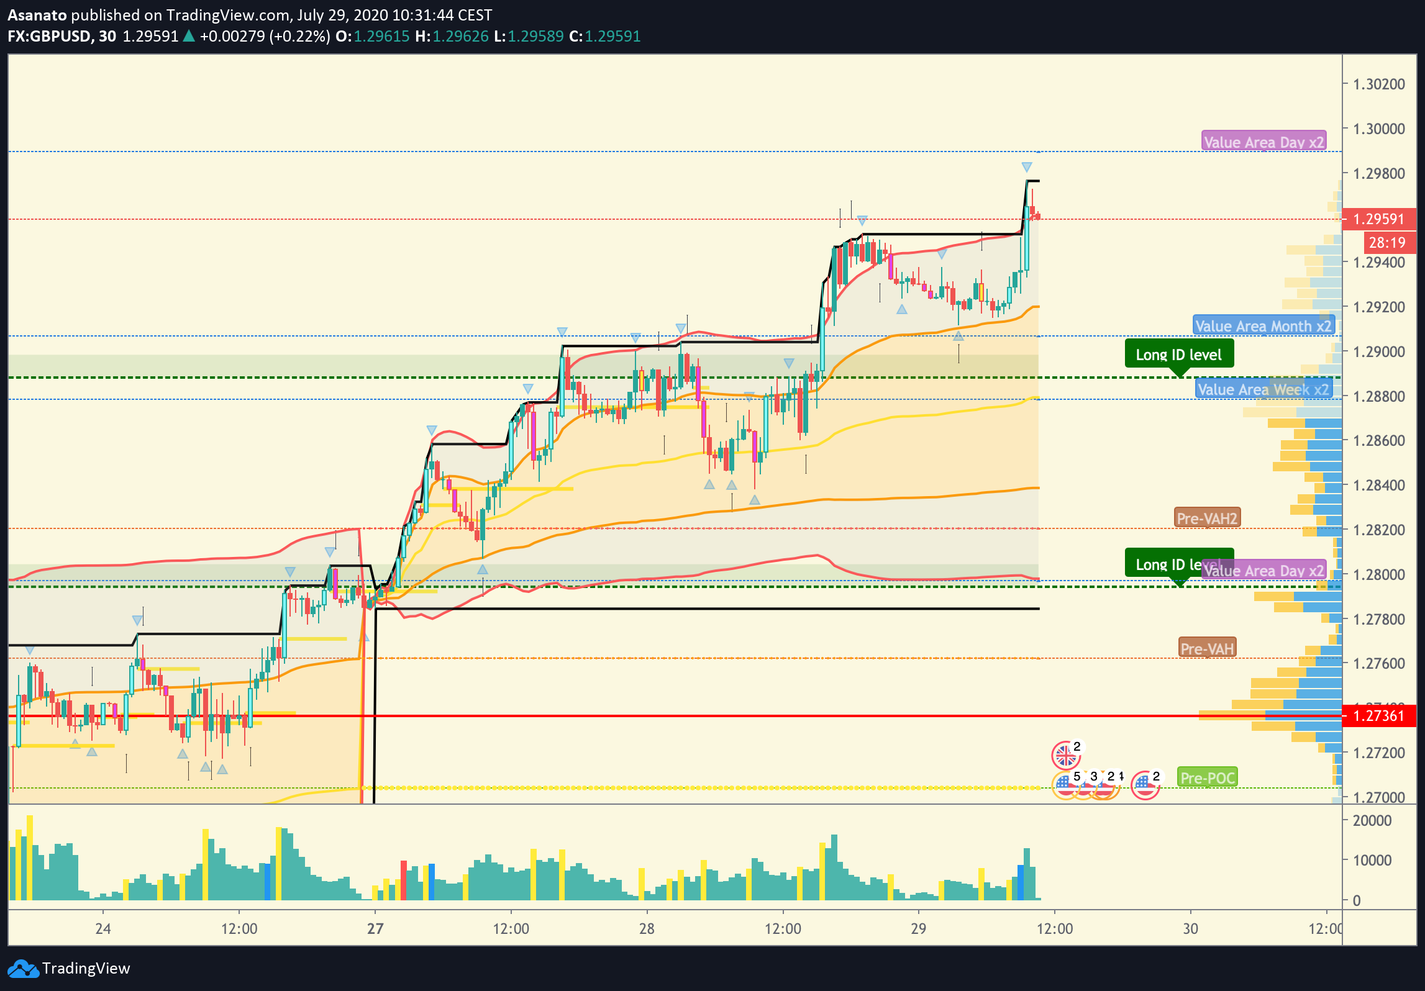Open the US flag event with badge 3

[1085, 785]
